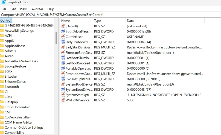
Task: Click the DWORD icon beside BootDriverFlags
Action: tap(63, 31)
